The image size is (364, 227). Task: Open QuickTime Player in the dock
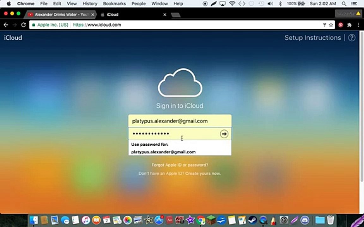point(263,220)
